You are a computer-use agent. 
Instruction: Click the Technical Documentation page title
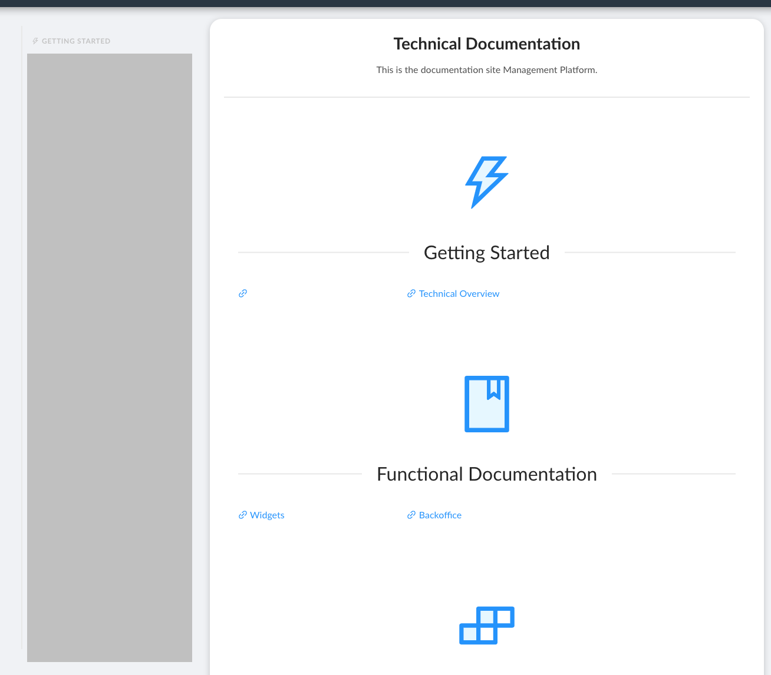point(487,44)
